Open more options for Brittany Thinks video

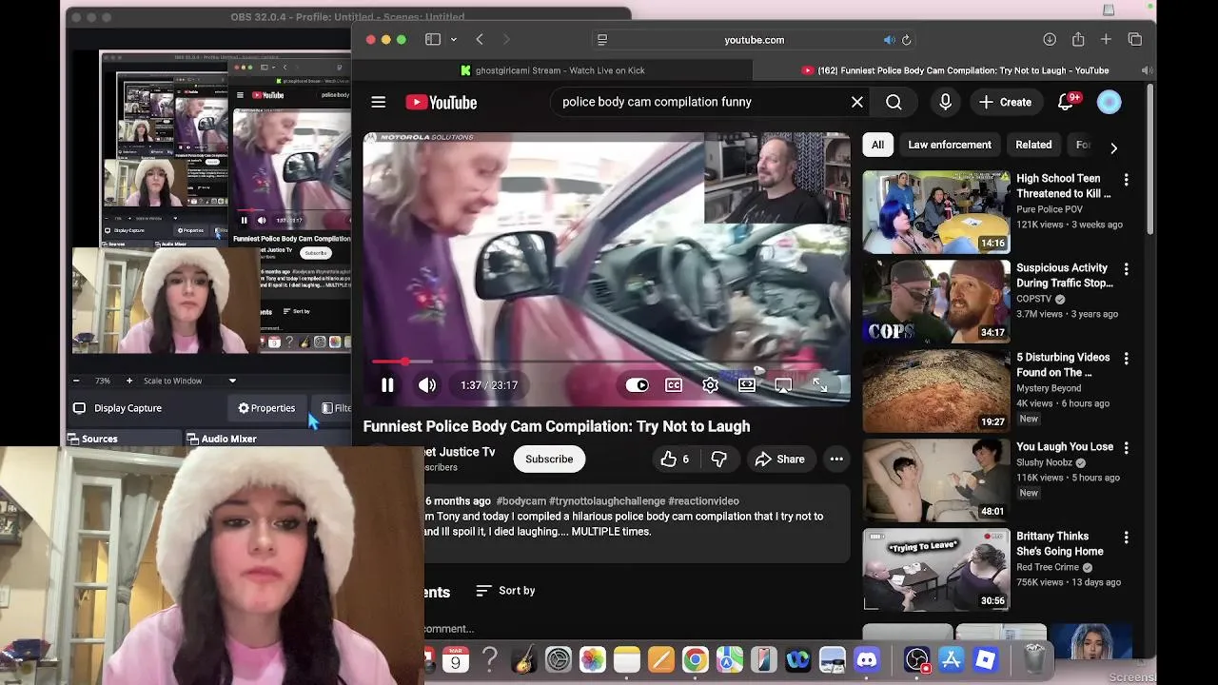[1127, 538]
